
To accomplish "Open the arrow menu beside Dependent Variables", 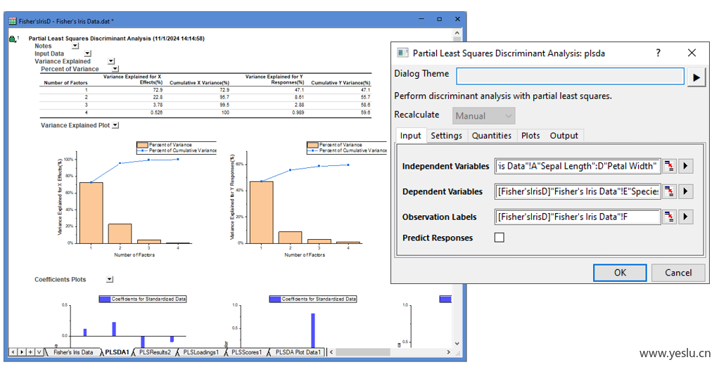I will coord(685,191).
